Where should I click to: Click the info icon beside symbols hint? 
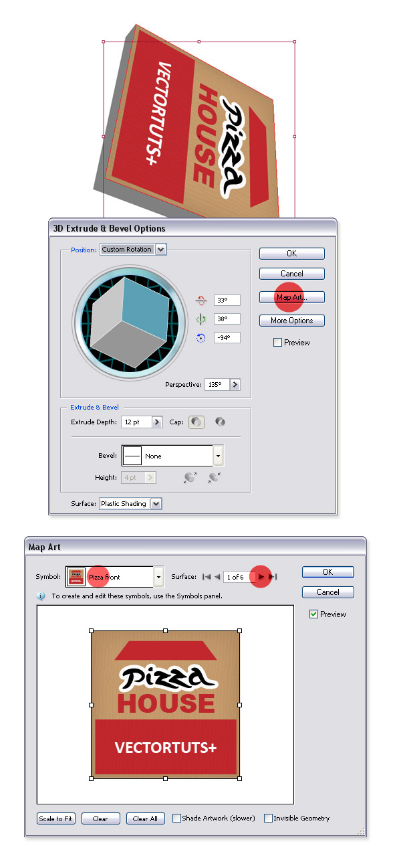[41, 595]
